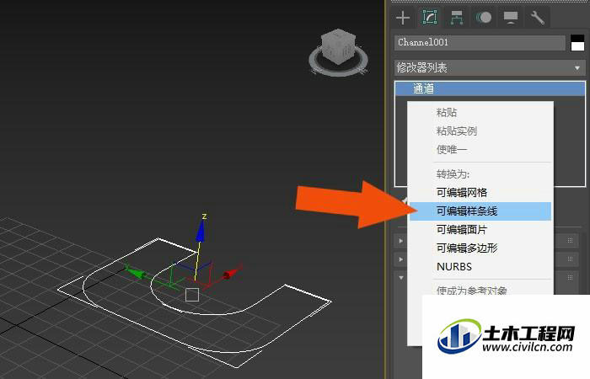Convert to 可编辑多边形
590x379 pixels.
tap(480, 248)
